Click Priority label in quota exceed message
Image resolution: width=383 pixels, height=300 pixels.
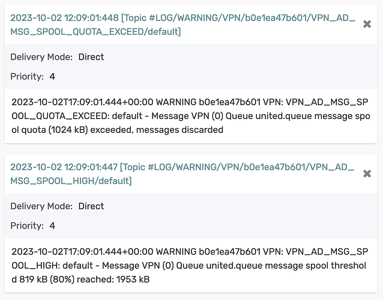27,76
